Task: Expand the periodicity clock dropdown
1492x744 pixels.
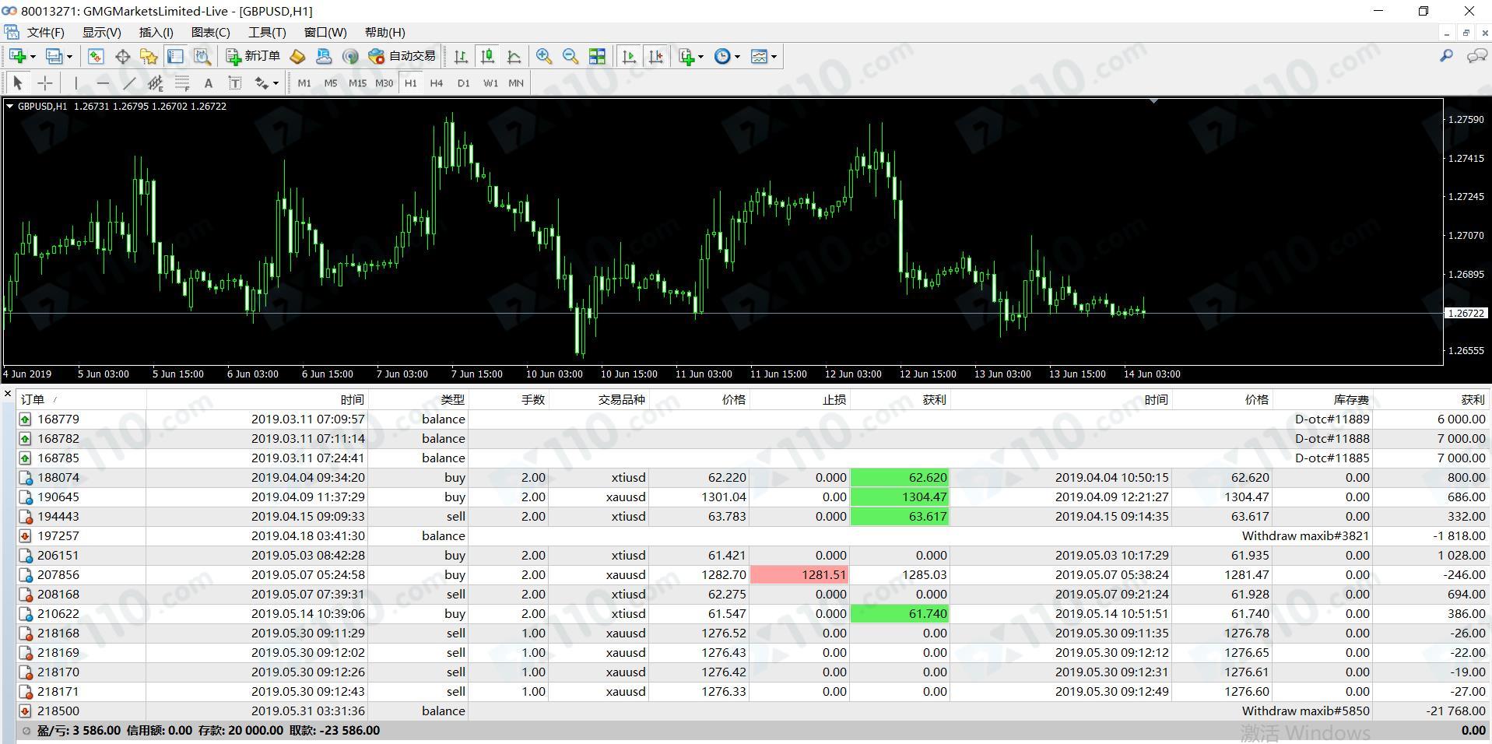Action: [x=737, y=57]
